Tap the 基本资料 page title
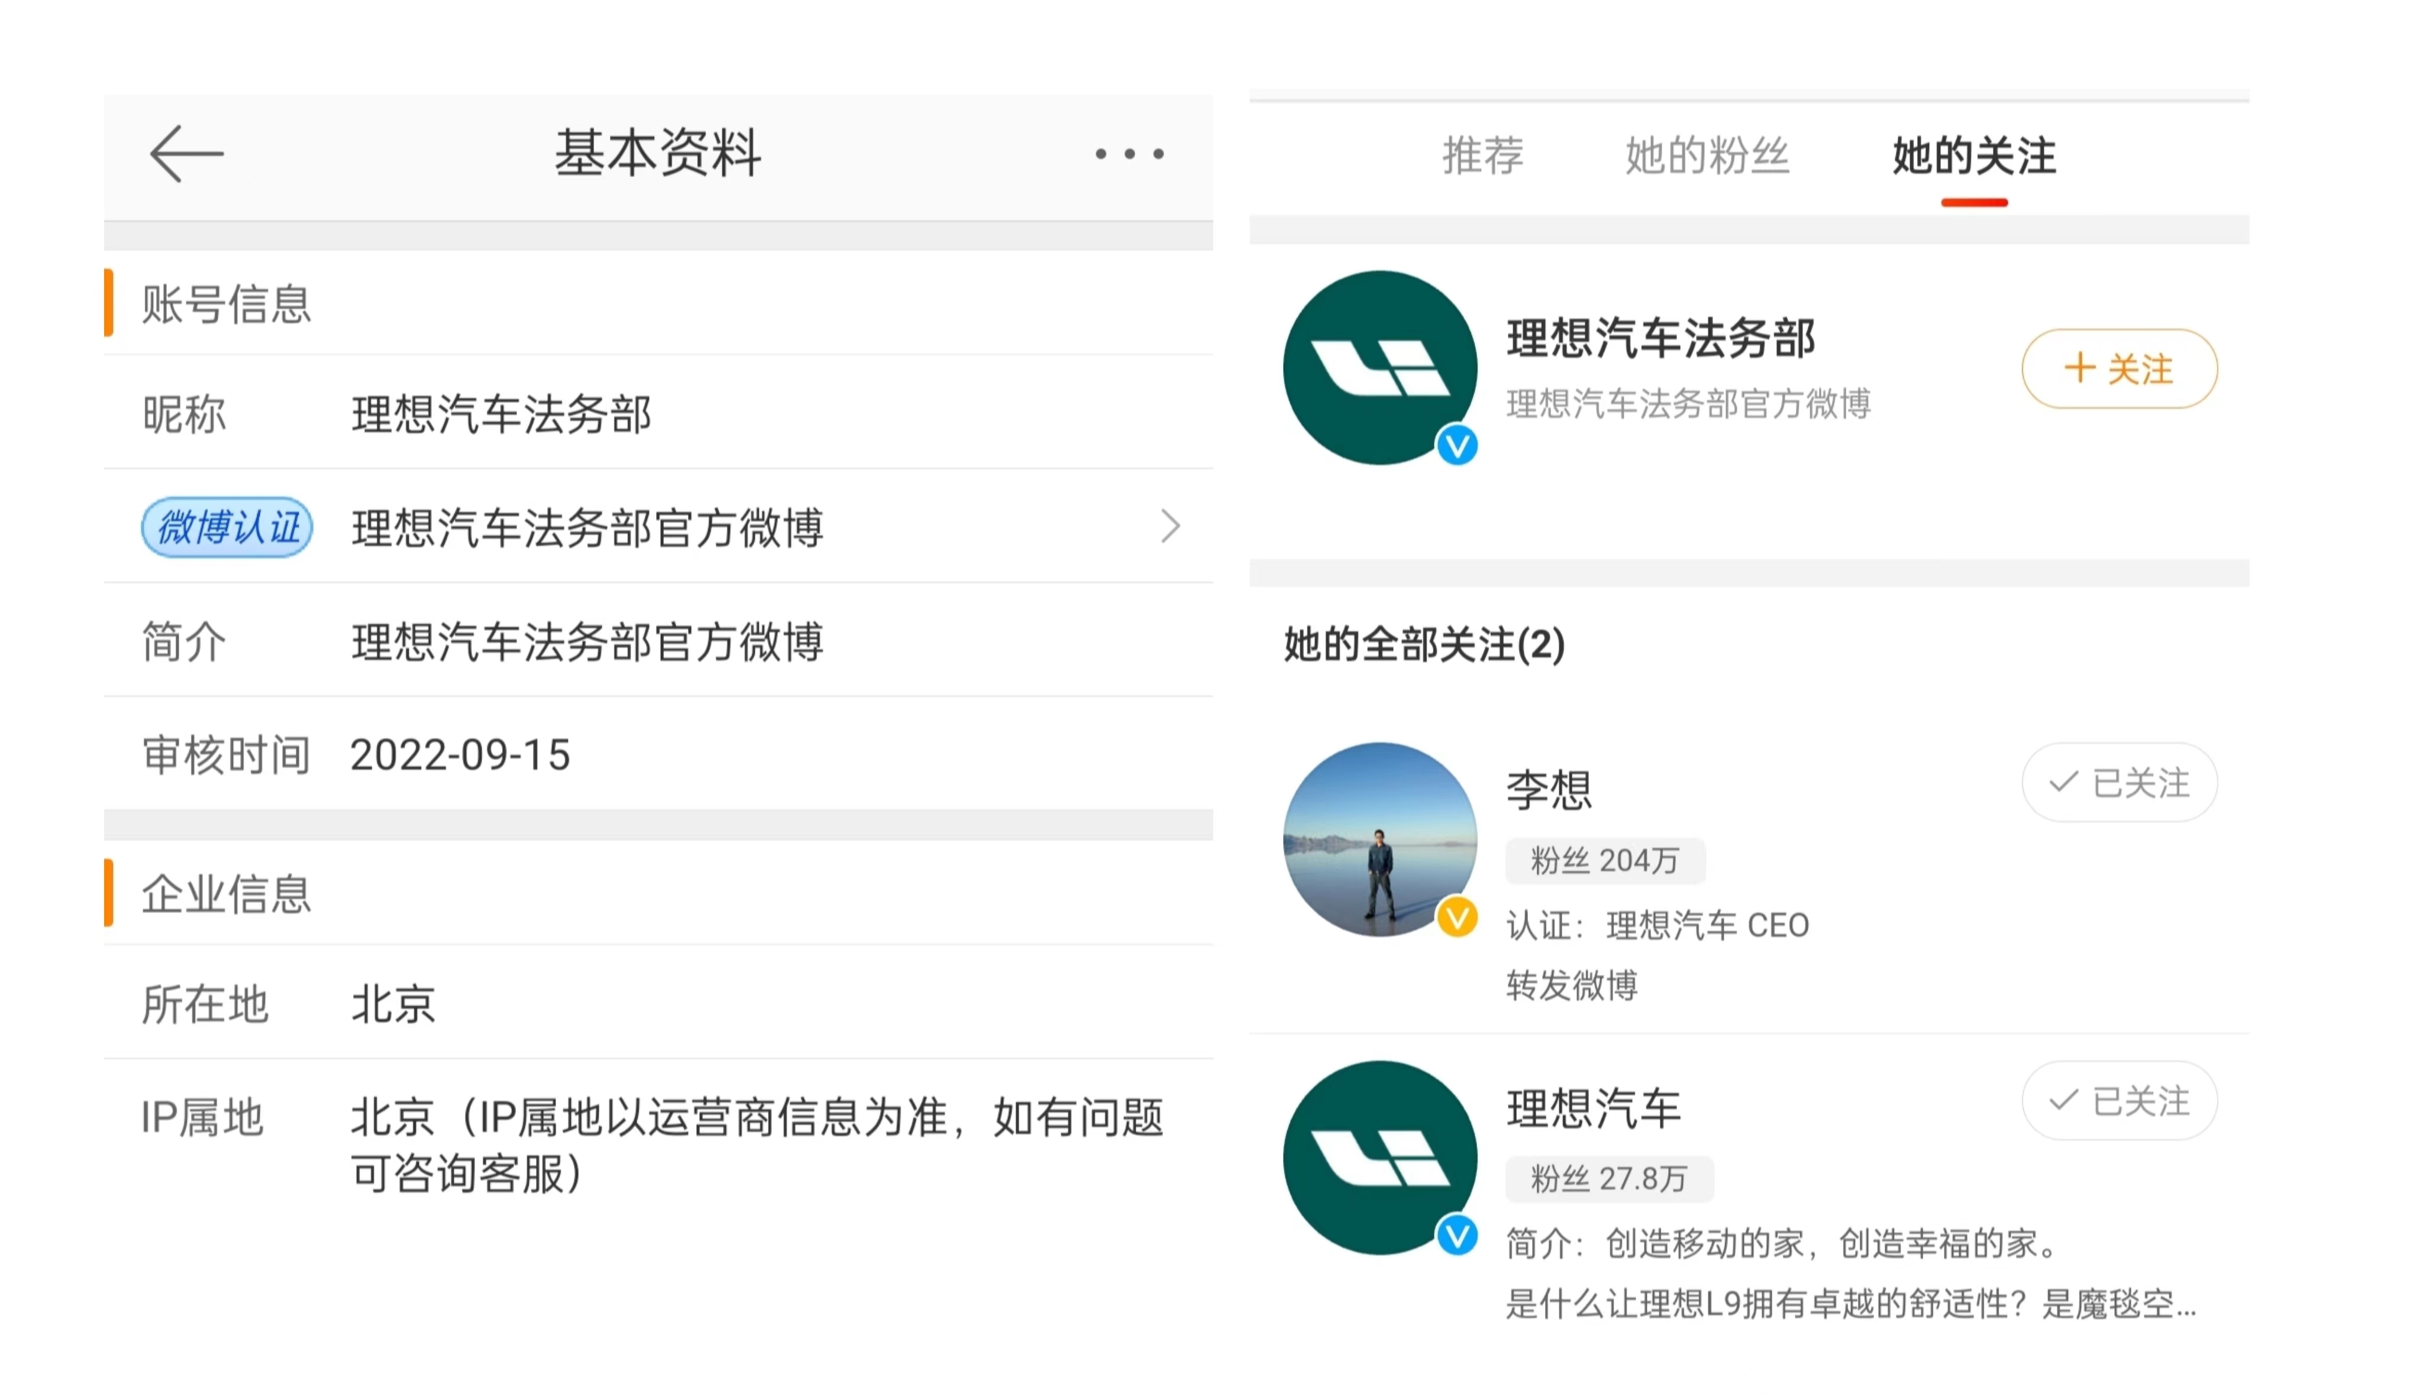This screenshot has width=2423, height=1397. 658,154
